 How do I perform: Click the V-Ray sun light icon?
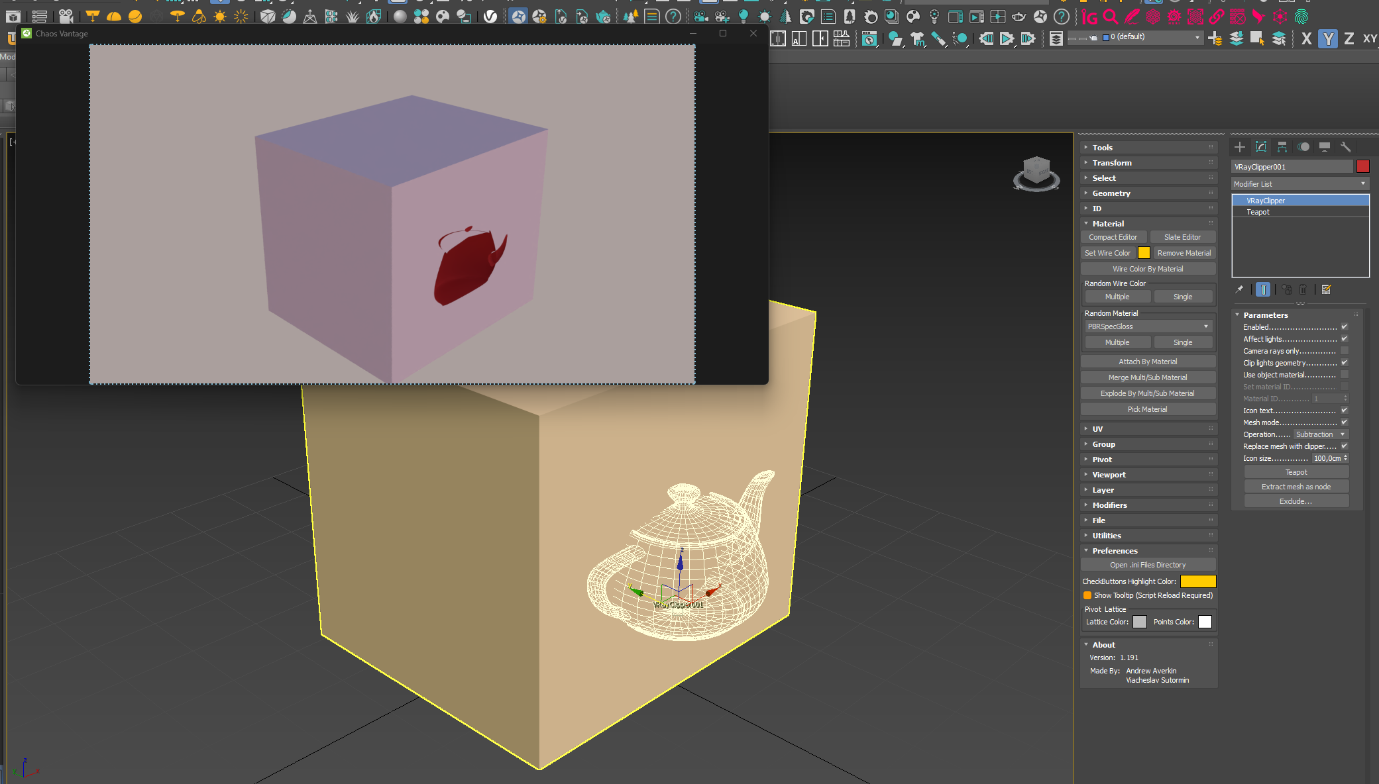tap(220, 17)
